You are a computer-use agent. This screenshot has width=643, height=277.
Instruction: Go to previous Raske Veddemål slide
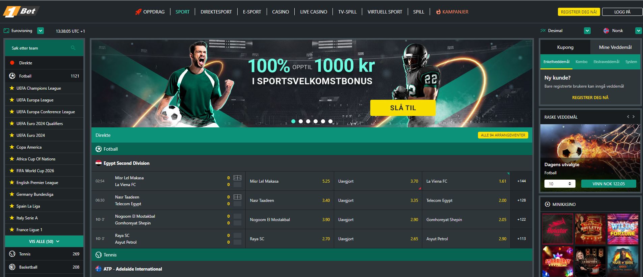point(628,117)
